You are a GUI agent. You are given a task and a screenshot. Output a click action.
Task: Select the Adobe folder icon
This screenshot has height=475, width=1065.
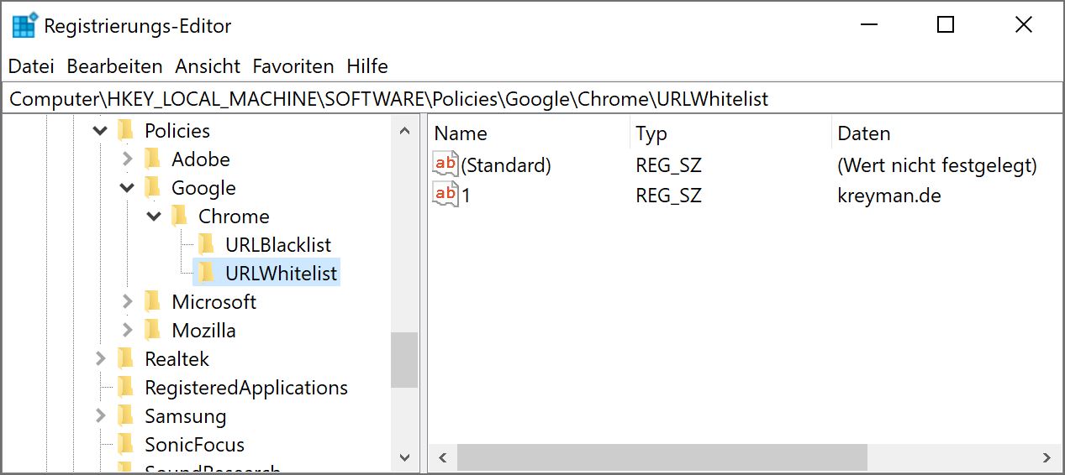tap(153, 159)
